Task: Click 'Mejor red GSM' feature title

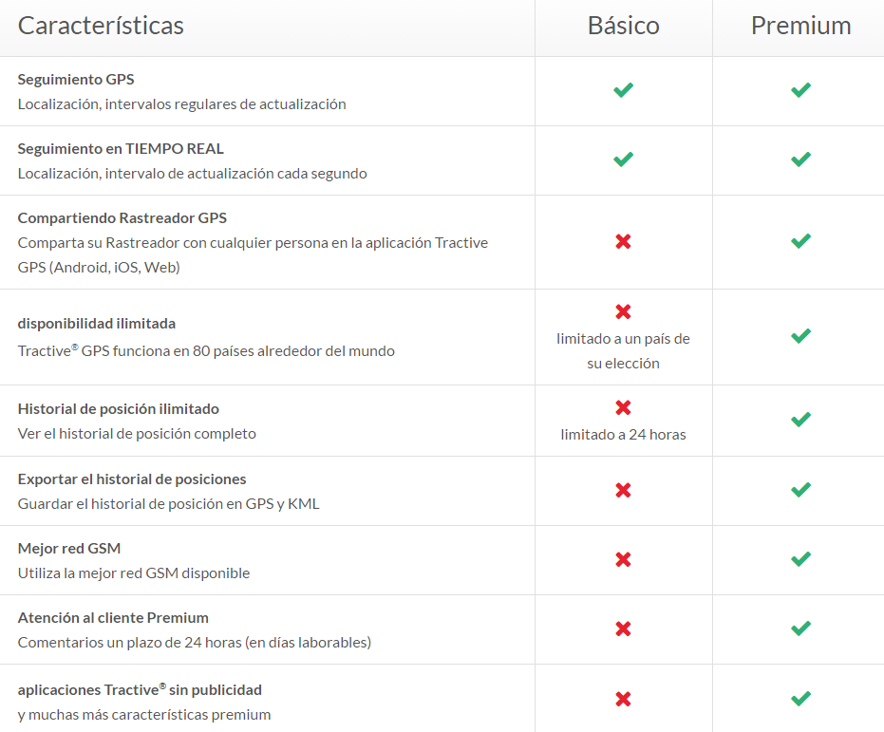Action: coord(69,549)
